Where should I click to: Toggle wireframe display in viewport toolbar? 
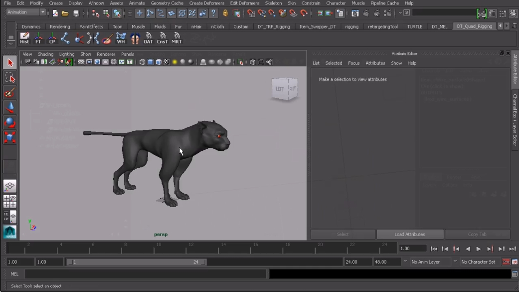(142, 62)
